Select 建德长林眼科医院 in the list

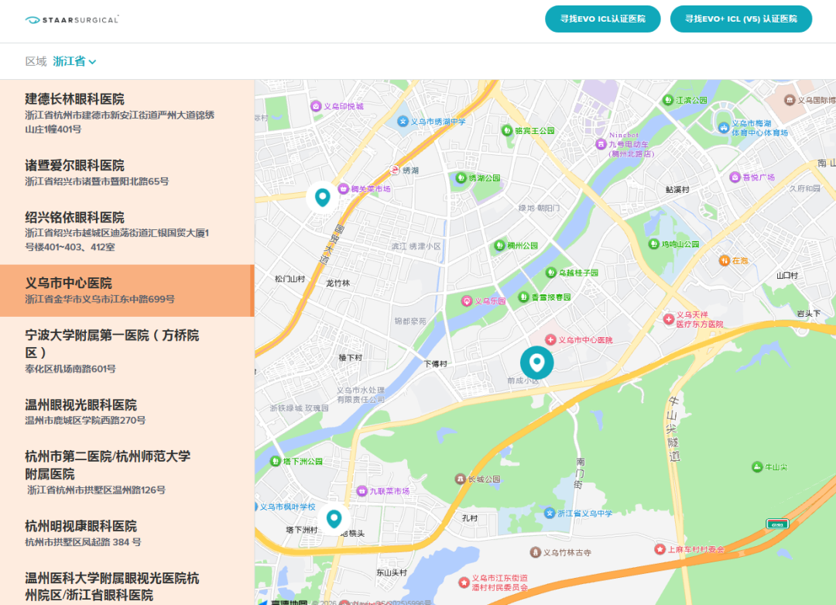[127, 113]
